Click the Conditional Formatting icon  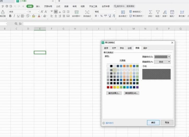pyautogui.click(x=123, y=12)
